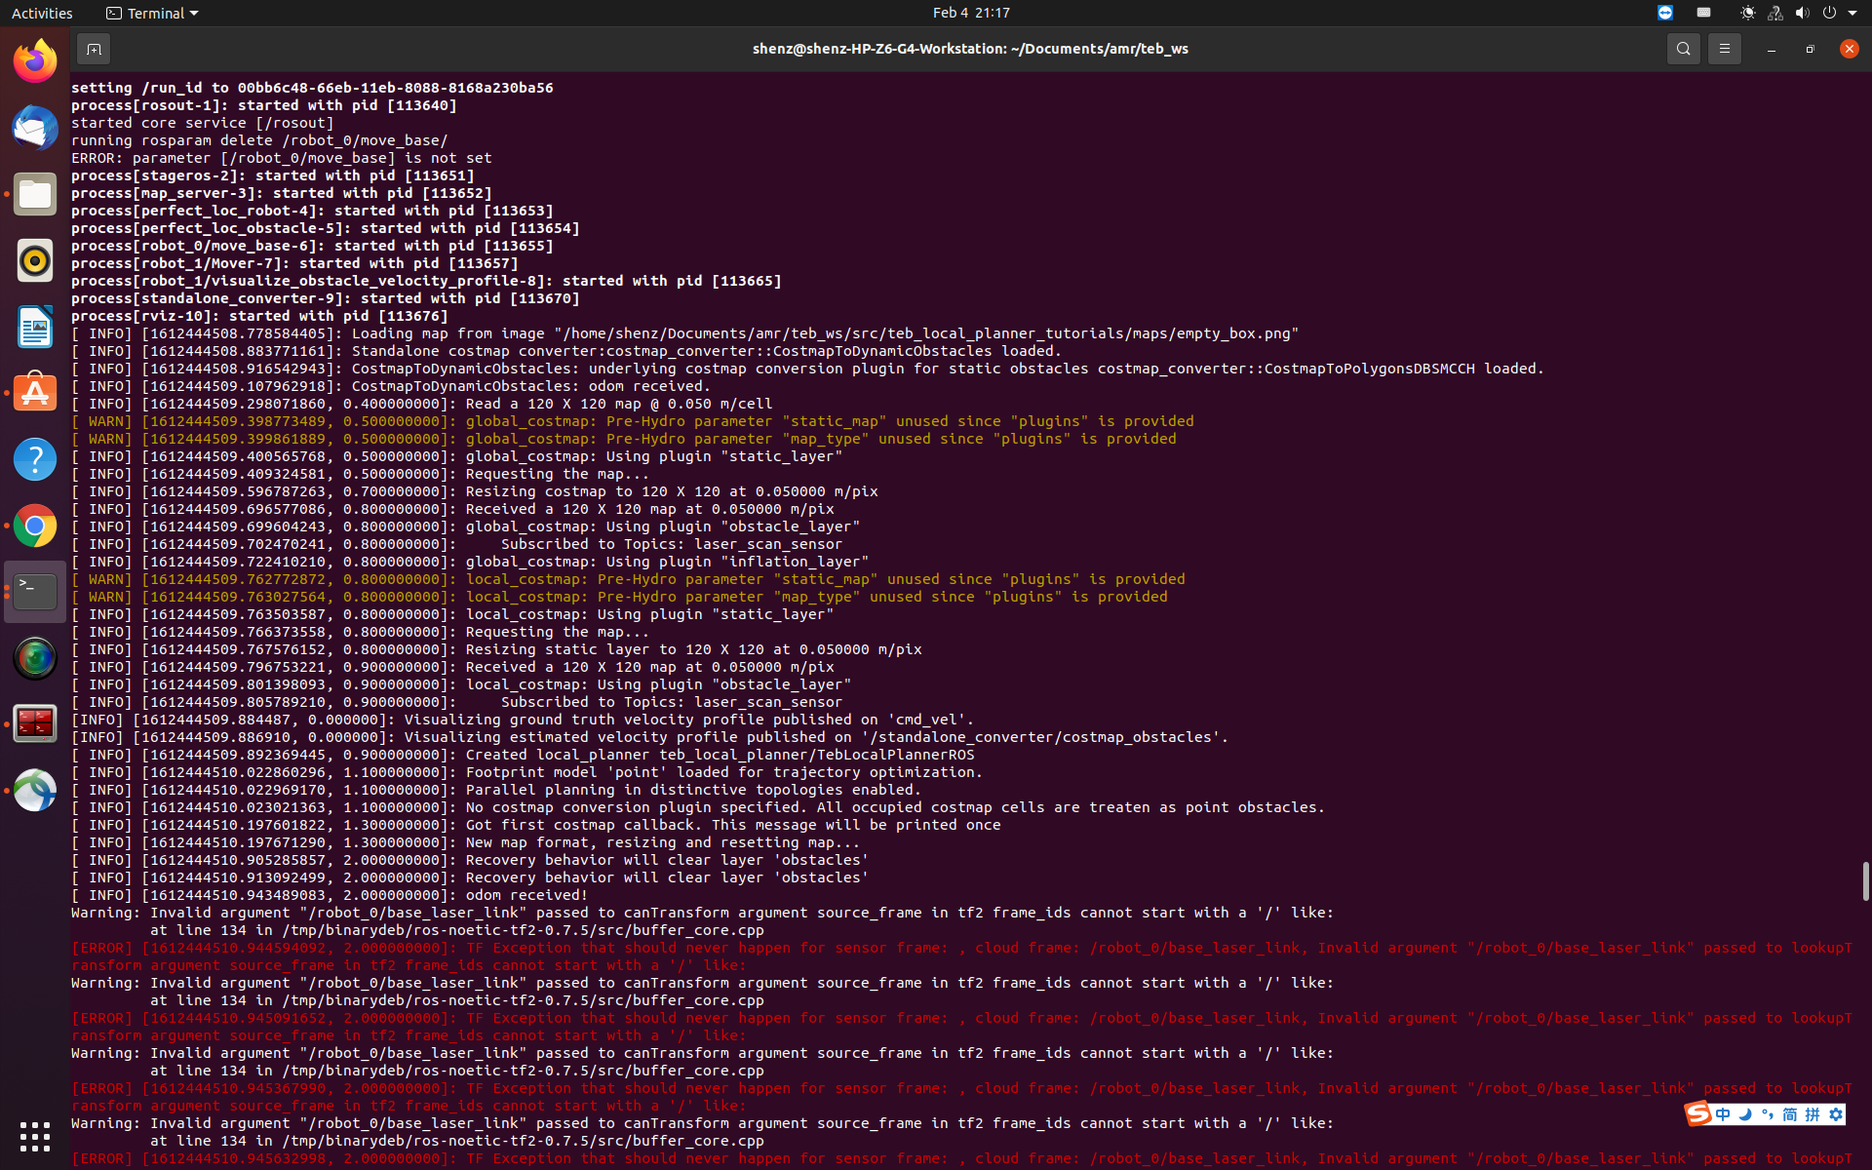The height and width of the screenshot is (1170, 1872).
Task: Launch LibreOffice Writer from the dock
Action: point(34,327)
